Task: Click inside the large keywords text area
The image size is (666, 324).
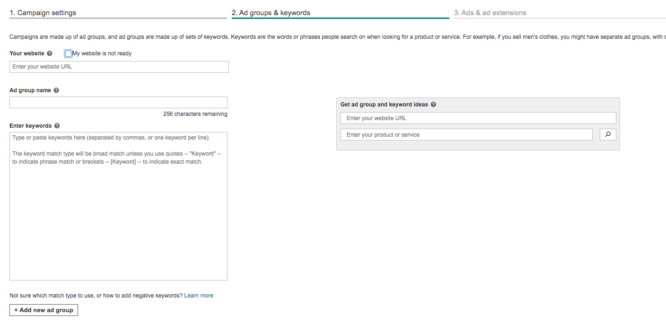Action: (118, 213)
